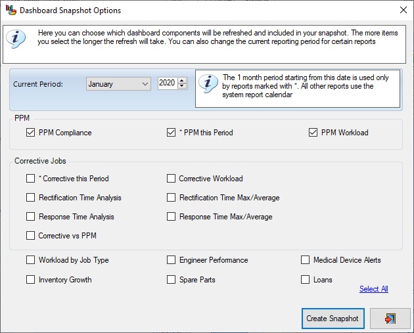Click the 2020 year input field
Screen dimensions: 414x333
click(168, 83)
